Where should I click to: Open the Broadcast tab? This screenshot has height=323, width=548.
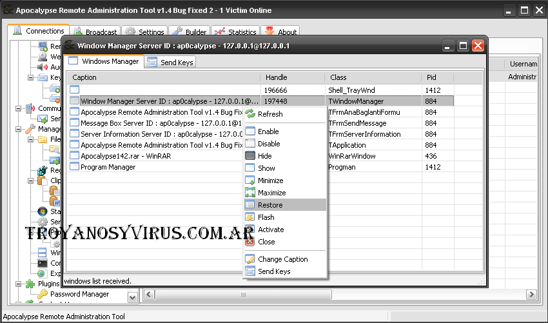point(95,32)
